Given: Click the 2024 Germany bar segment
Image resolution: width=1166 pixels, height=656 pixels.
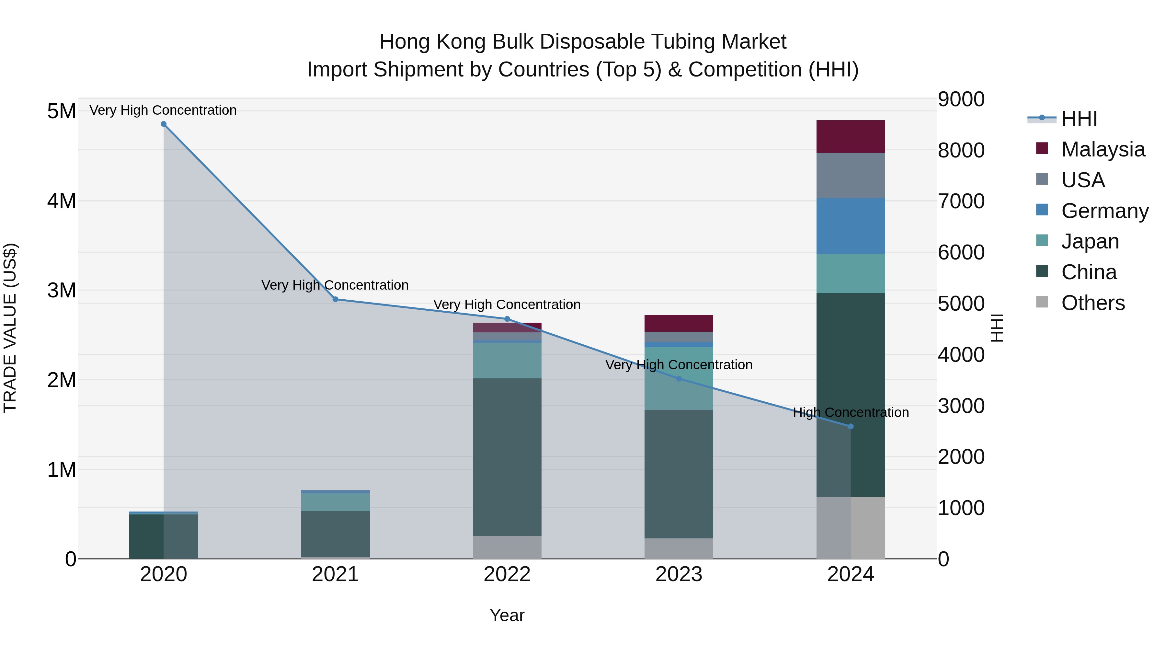Looking at the screenshot, I should point(851,226).
